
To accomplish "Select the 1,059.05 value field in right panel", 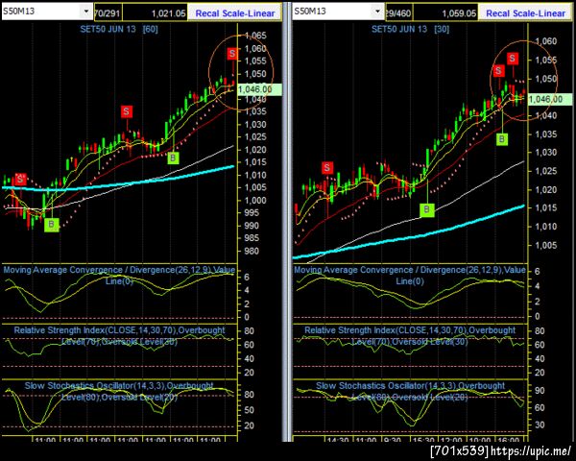I will [x=445, y=12].
